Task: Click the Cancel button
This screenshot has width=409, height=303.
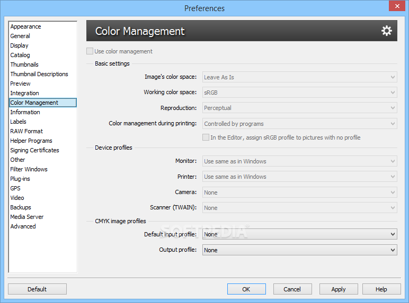Action: 292,289
